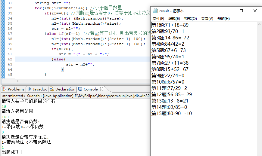Image resolution: width=262 pixels, height=156 pixels.
Task: Click '第14题:69/85=0' in Notepad
Action: [x=169, y=107]
